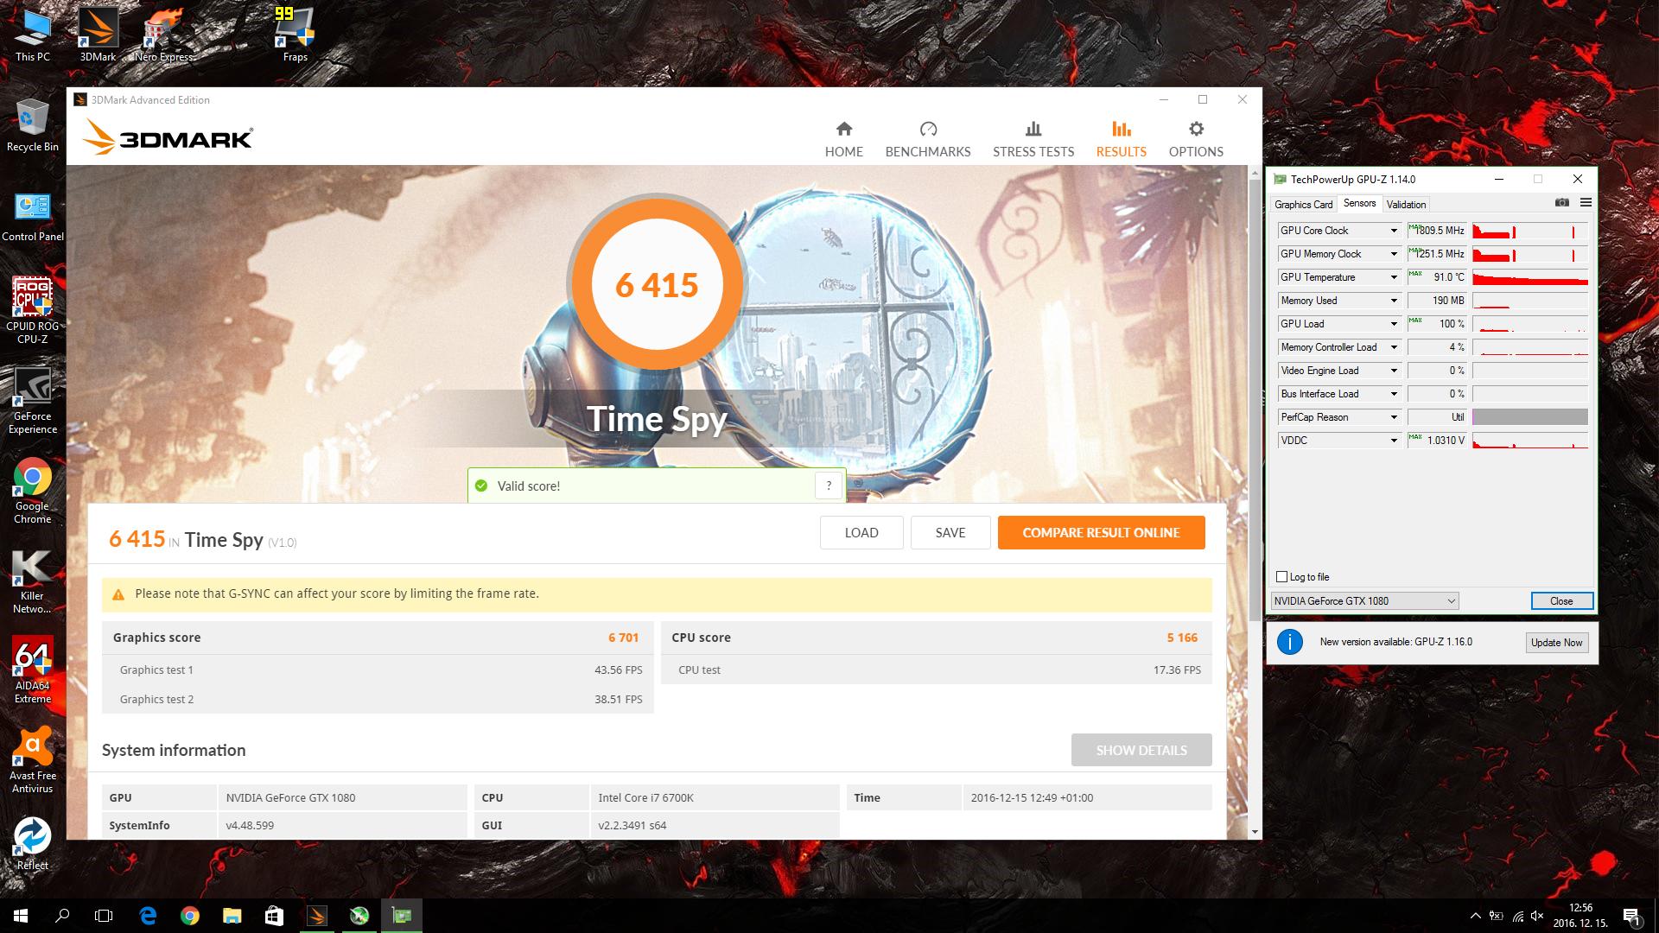The height and width of the screenshot is (933, 1659).
Task: Click the GPU-Z Close button
Action: click(1561, 601)
